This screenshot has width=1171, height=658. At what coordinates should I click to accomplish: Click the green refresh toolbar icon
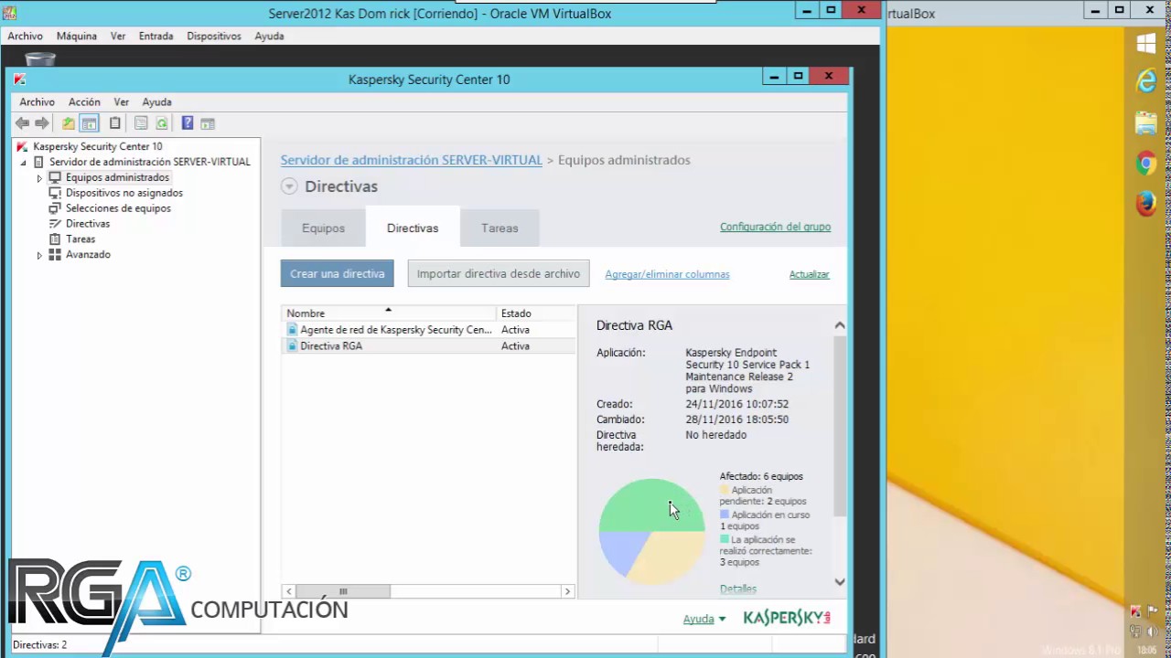(162, 123)
